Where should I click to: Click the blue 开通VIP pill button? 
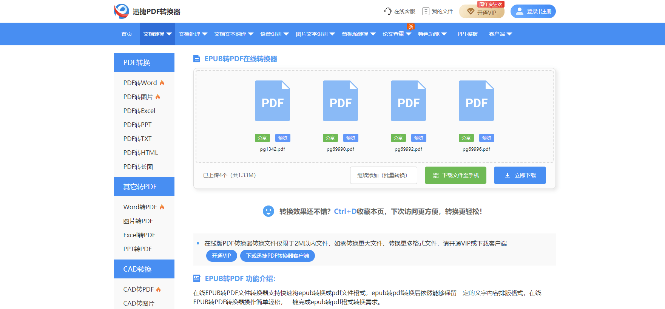pos(222,256)
